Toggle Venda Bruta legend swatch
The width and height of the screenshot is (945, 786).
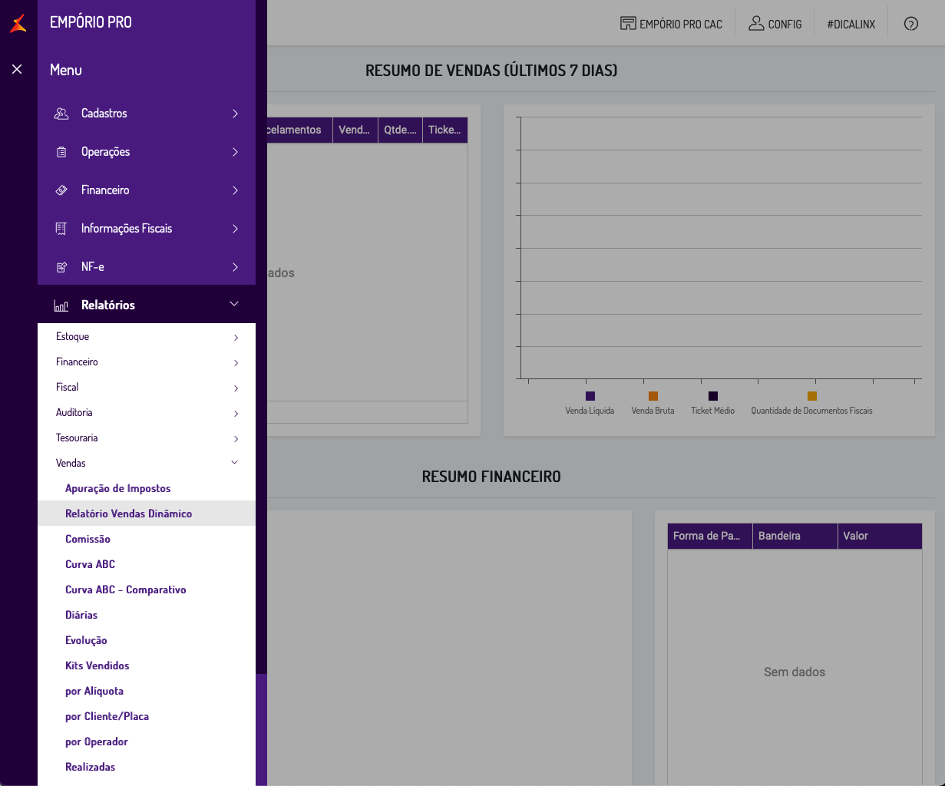pos(653,396)
